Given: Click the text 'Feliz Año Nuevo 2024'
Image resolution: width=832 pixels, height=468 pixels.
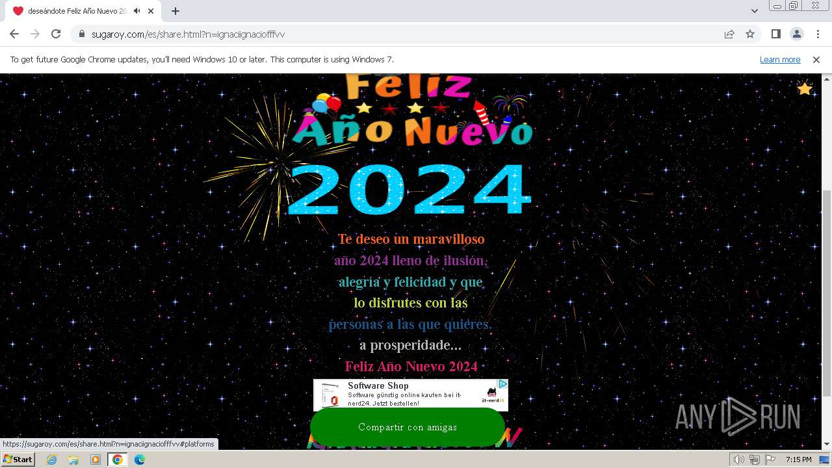Looking at the screenshot, I should (x=411, y=367).
